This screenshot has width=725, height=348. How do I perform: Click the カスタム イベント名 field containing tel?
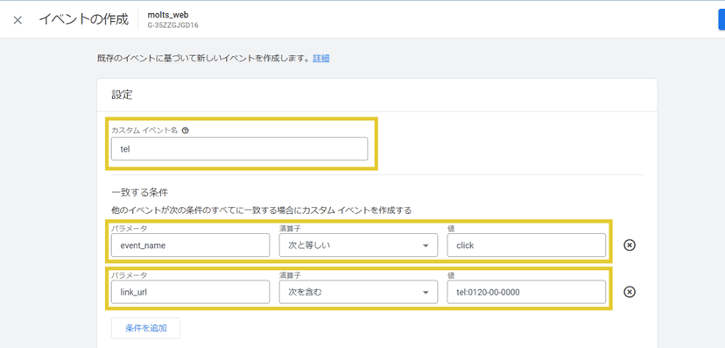[x=240, y=149]
